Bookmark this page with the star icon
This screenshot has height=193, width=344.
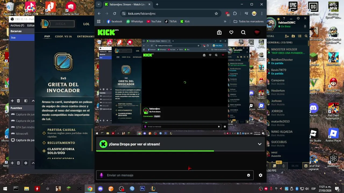click(x=216, y=13)
